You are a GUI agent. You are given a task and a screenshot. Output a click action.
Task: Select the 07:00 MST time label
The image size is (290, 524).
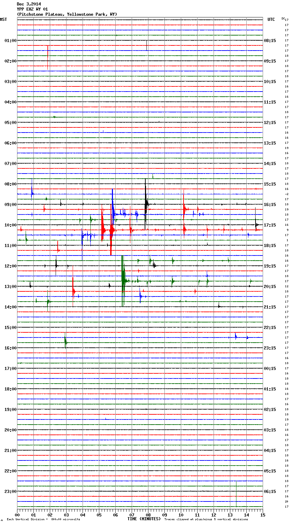click(x=11, y=164)
